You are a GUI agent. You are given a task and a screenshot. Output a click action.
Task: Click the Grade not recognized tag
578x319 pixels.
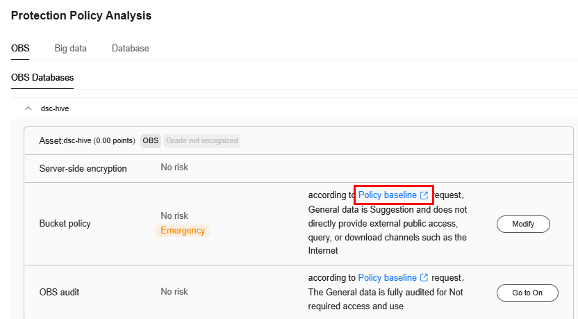202,140
